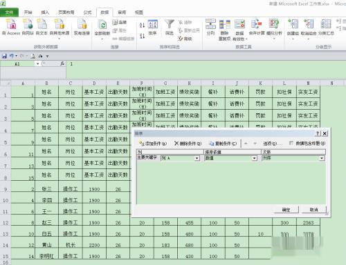Image resolution: width=346 pixels, height=265 pixels.
Task: Click 添加条件 to add a sort level
Action: (152, 144)
